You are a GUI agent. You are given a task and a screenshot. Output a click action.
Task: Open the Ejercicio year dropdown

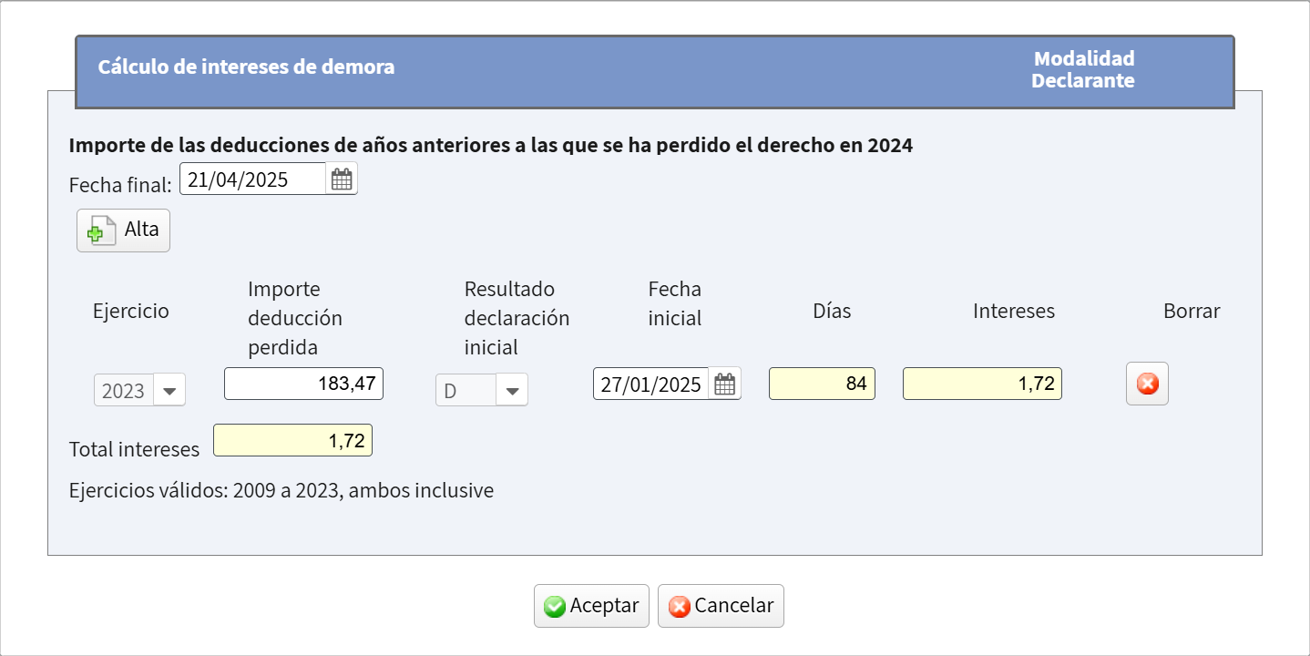(169, 390)
